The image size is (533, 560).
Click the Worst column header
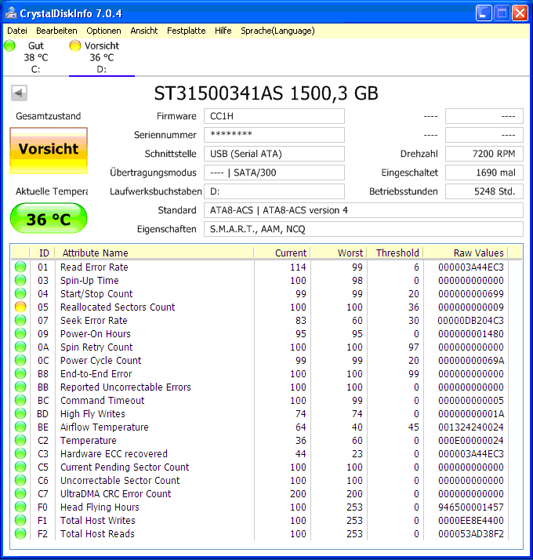339,253
